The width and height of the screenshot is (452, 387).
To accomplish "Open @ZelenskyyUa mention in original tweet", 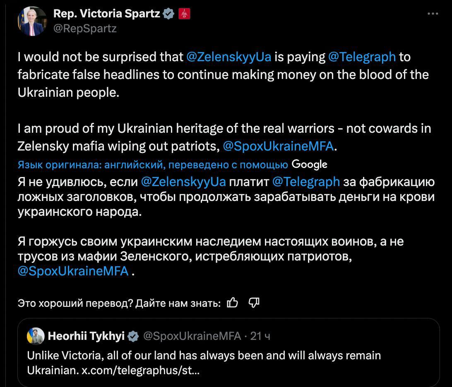I will (229, 57).
